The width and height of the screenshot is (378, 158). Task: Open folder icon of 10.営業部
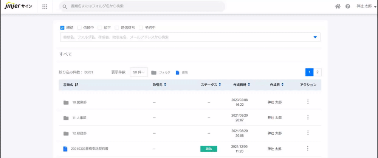[66, 103]
